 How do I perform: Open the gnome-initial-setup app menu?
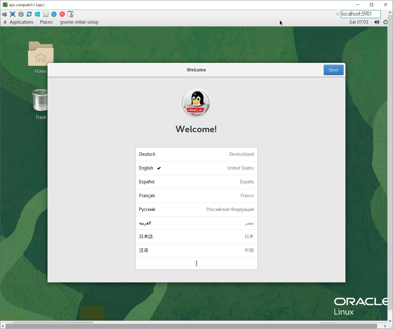click(79, 22)
